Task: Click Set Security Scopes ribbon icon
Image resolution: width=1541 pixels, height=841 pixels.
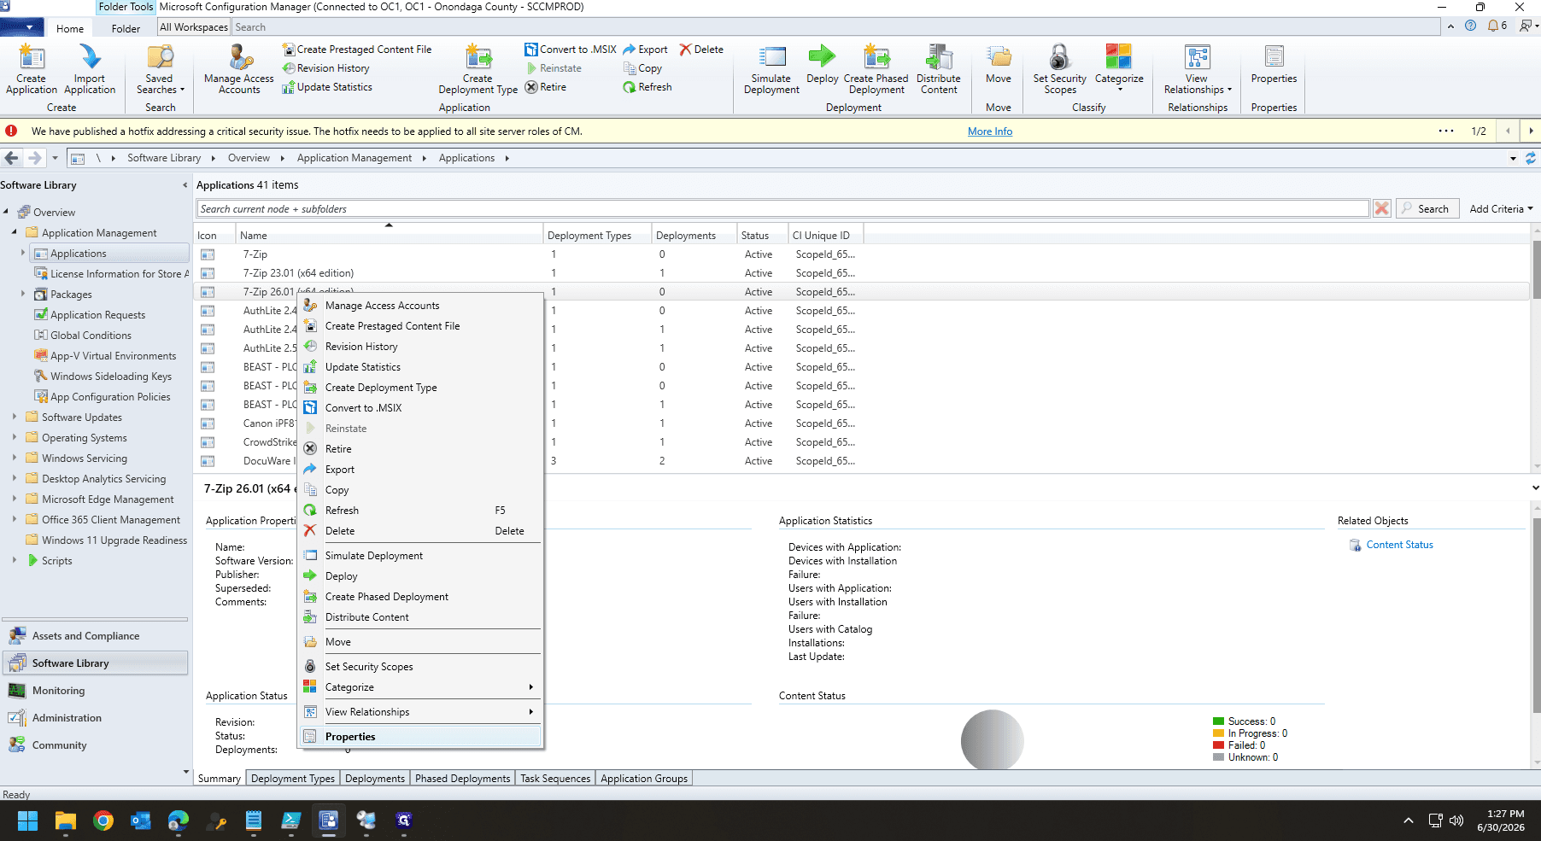Action: pos(1059,69)
